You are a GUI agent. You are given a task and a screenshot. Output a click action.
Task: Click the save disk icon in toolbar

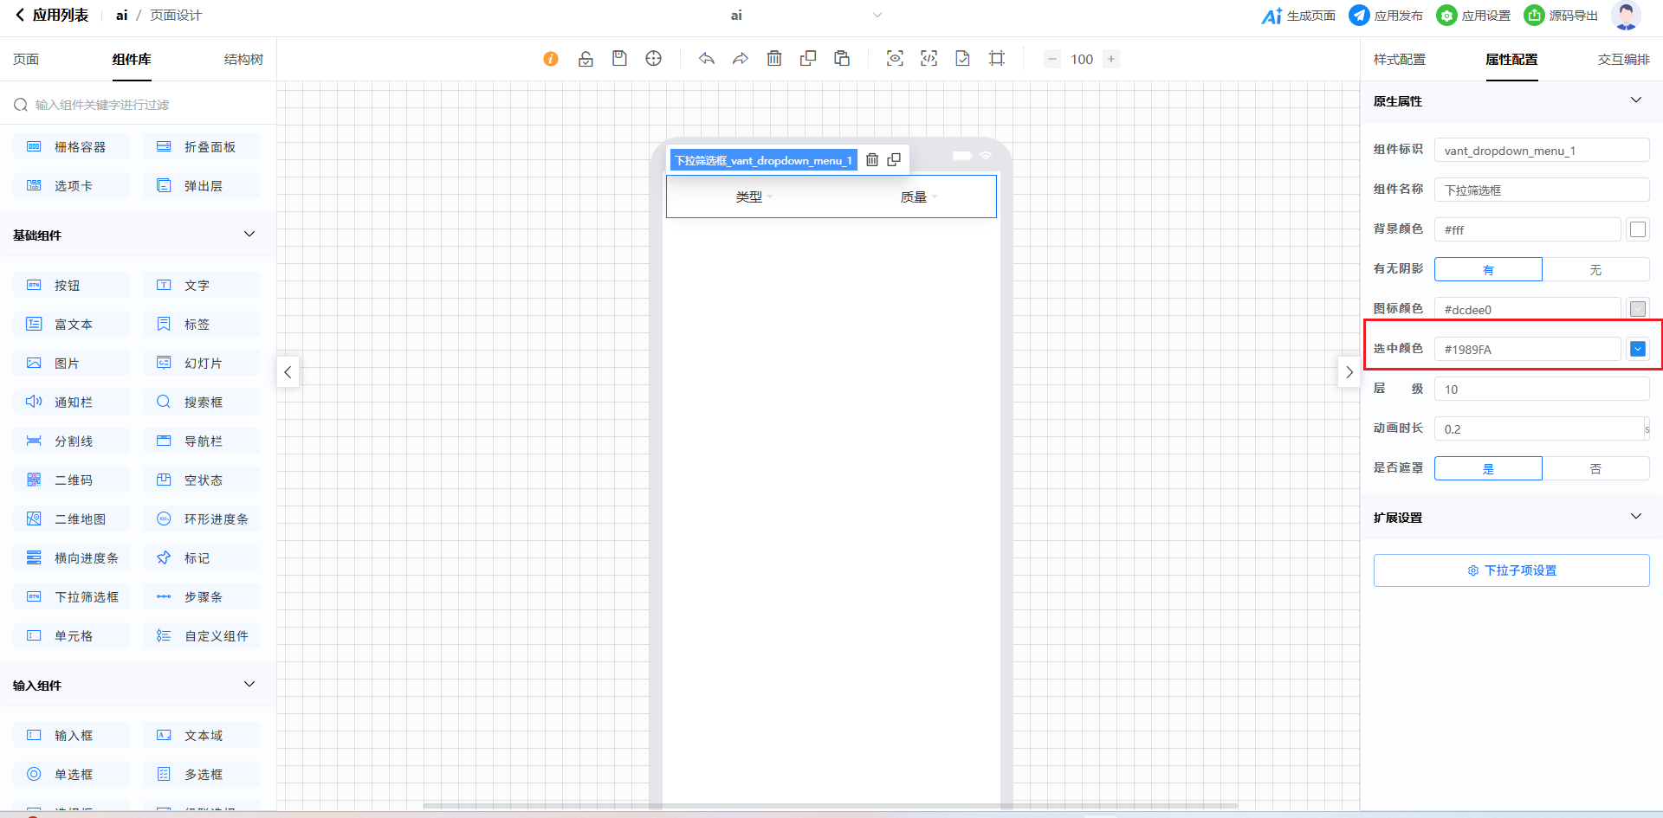[x=619, y=59]
